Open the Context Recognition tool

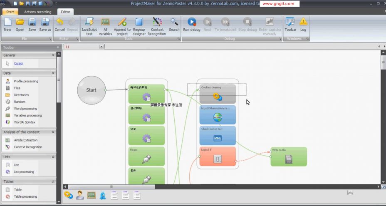157,25
